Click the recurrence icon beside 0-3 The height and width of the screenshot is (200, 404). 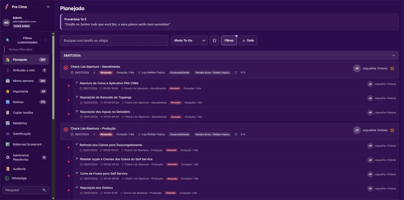pyautogui.click(x=236, y=73)
